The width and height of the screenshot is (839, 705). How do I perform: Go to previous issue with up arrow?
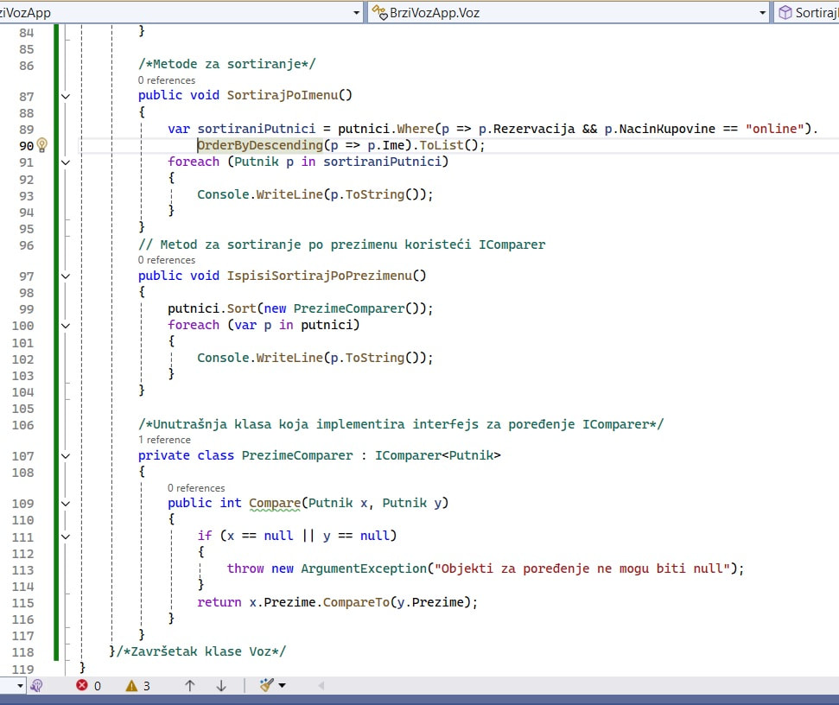pos(189,685)
